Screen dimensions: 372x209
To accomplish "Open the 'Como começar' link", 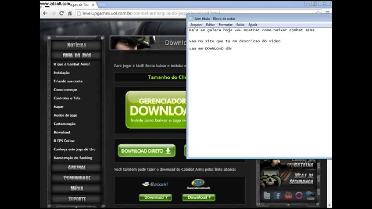I will (65, 90).
